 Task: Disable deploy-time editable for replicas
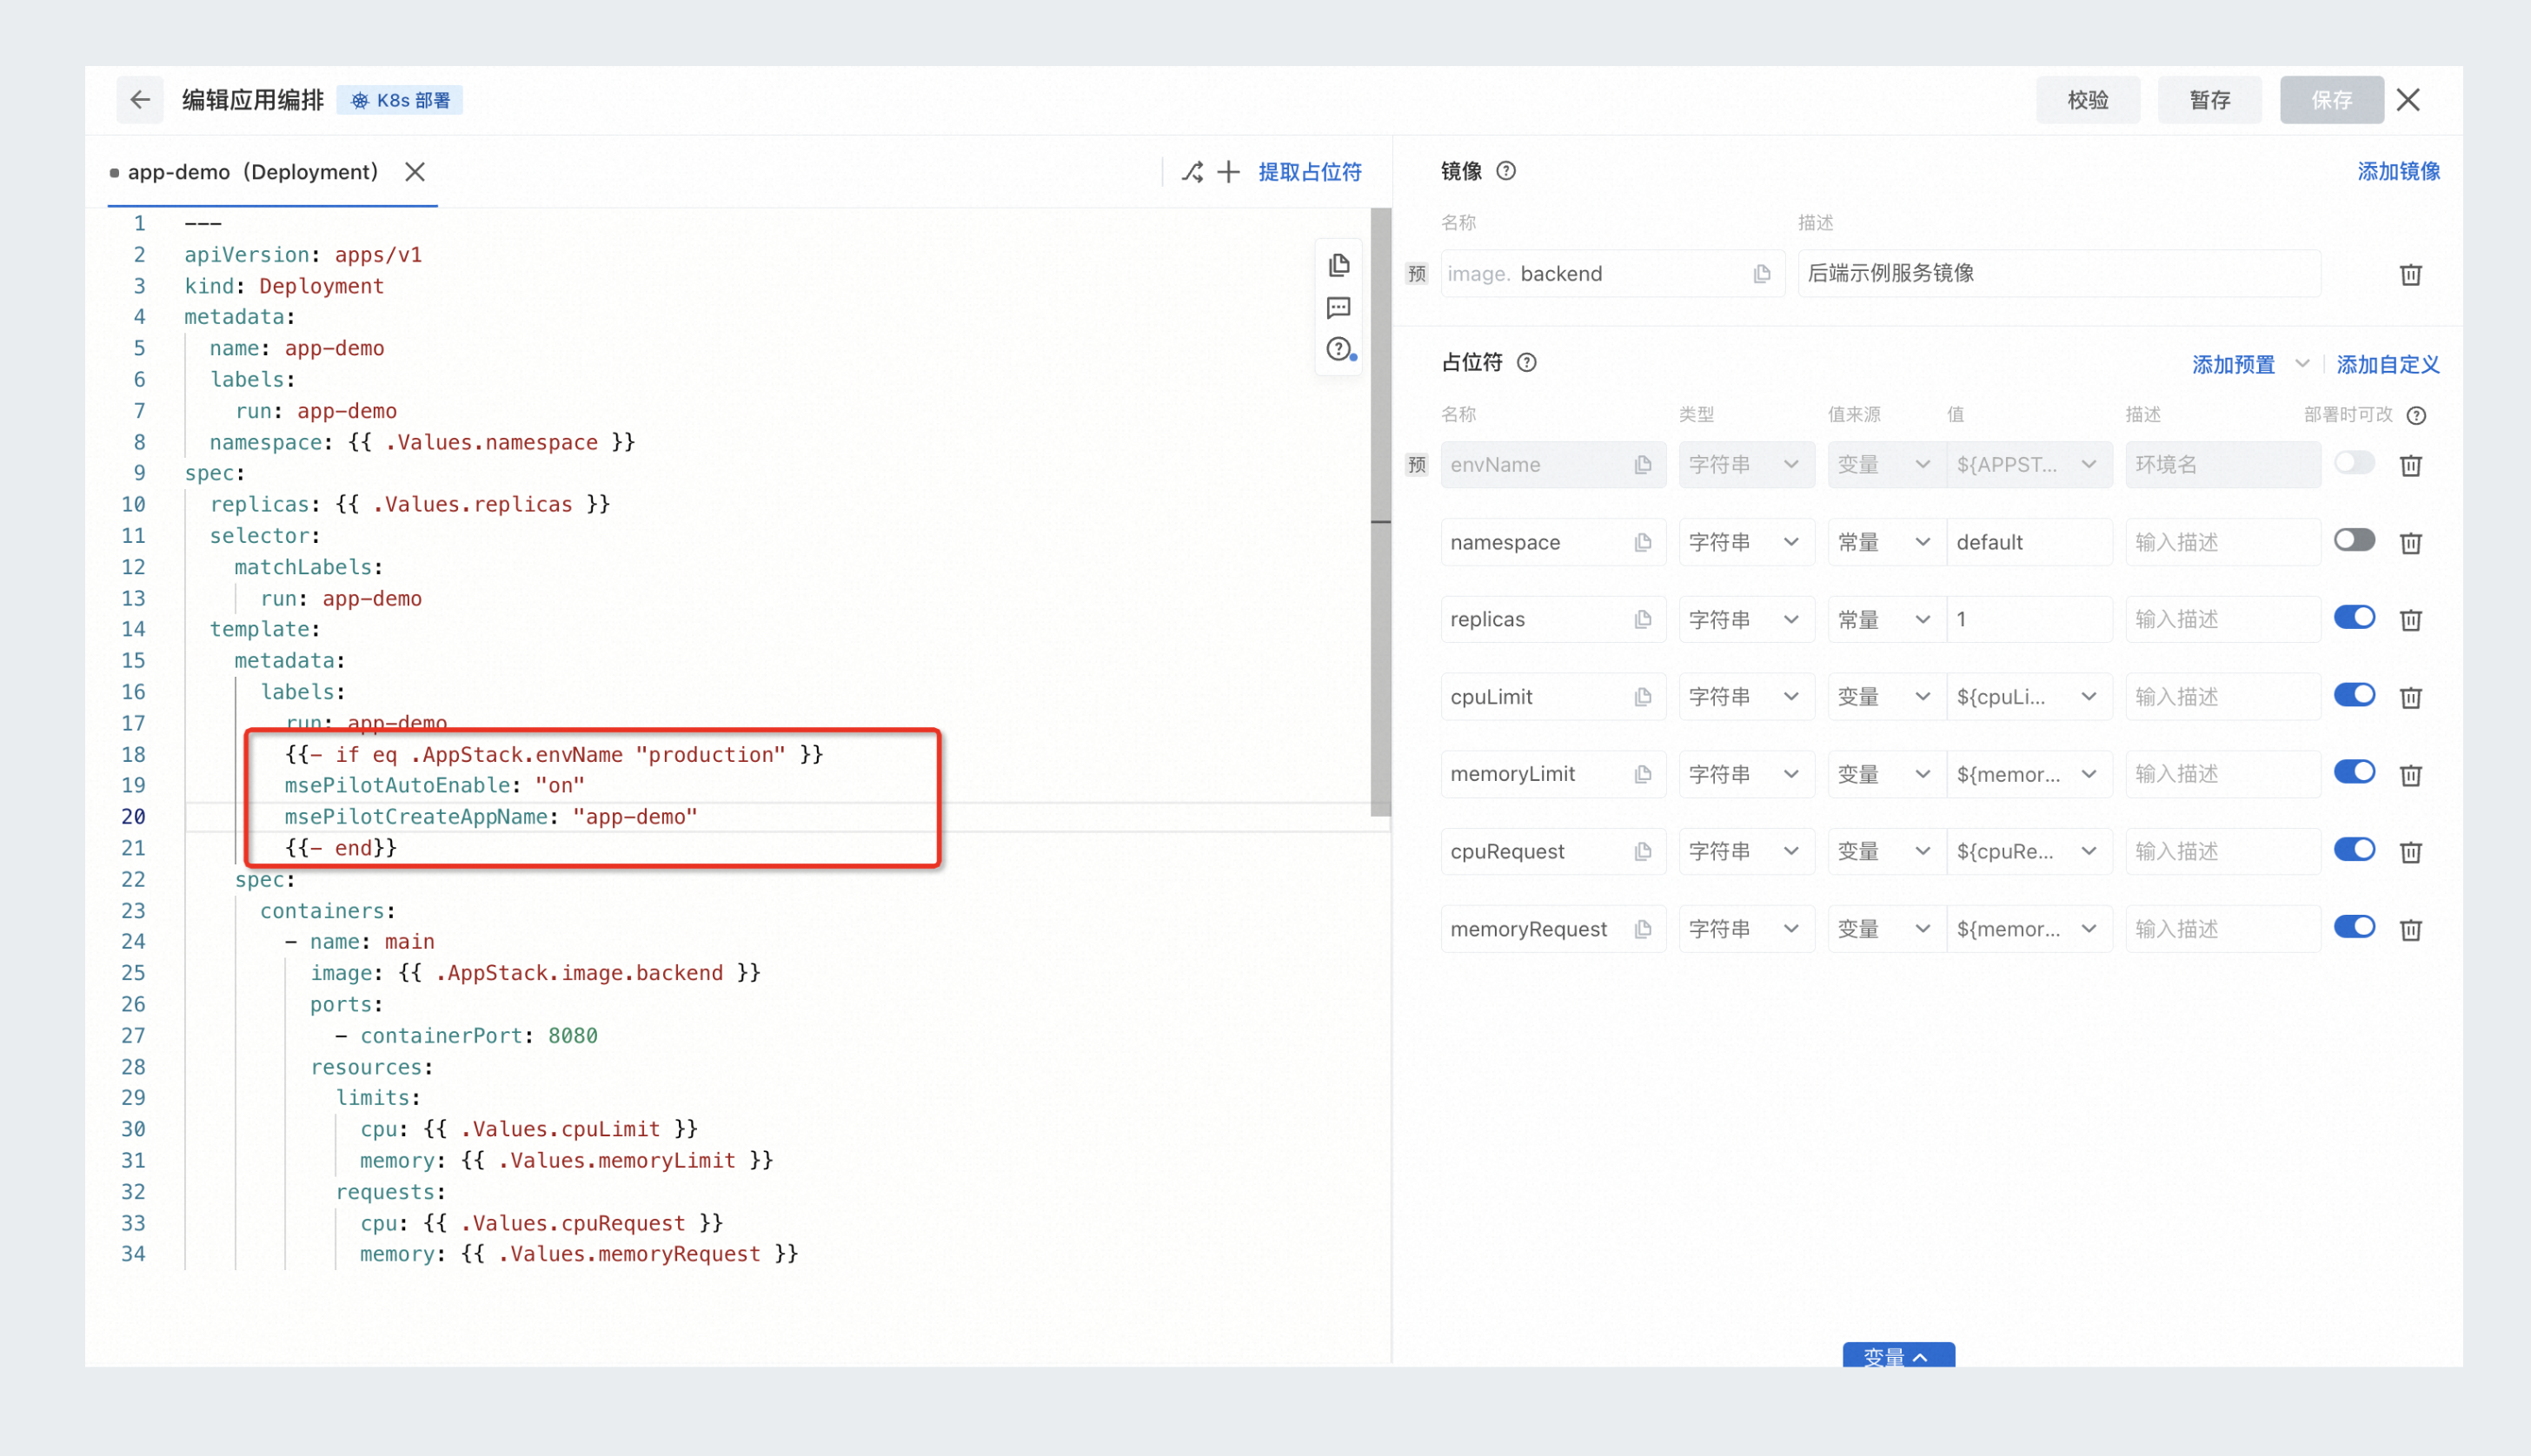pyautogui.click(x=2354, y=617)
